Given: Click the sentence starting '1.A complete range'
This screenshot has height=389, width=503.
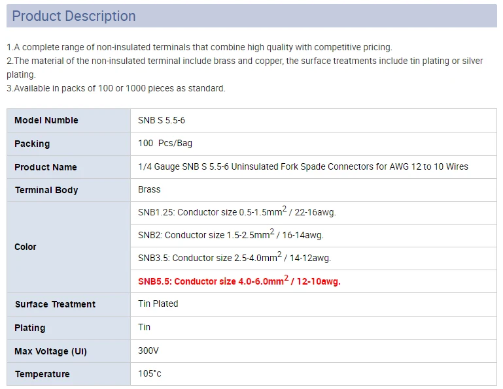Looking at the screenshot, I should 199,48.
